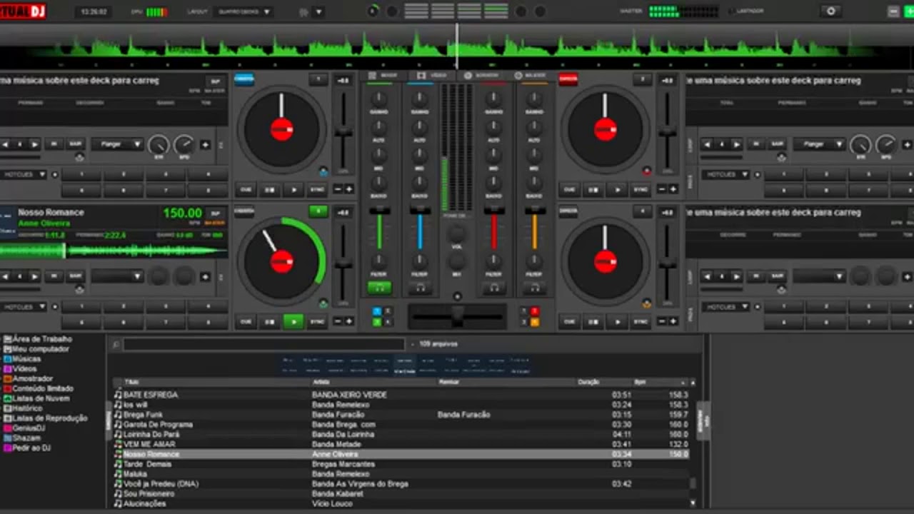Switch to the VÍDEO tab
Image resolution: width=914 pixels, height=514 pixels.
(x=431, y=75)
